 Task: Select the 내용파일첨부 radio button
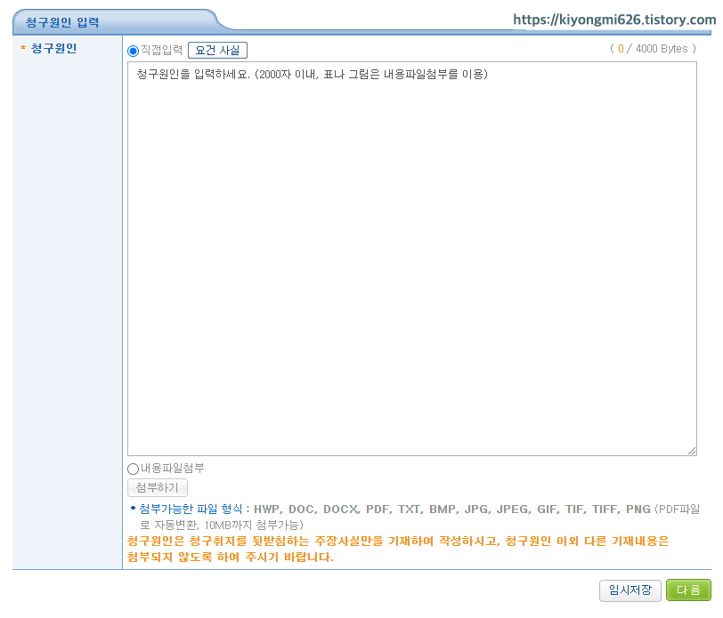coord(133,469)
